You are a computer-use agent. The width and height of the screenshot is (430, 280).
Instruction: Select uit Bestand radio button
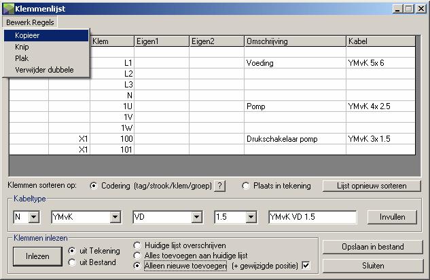tap(72, 262)
